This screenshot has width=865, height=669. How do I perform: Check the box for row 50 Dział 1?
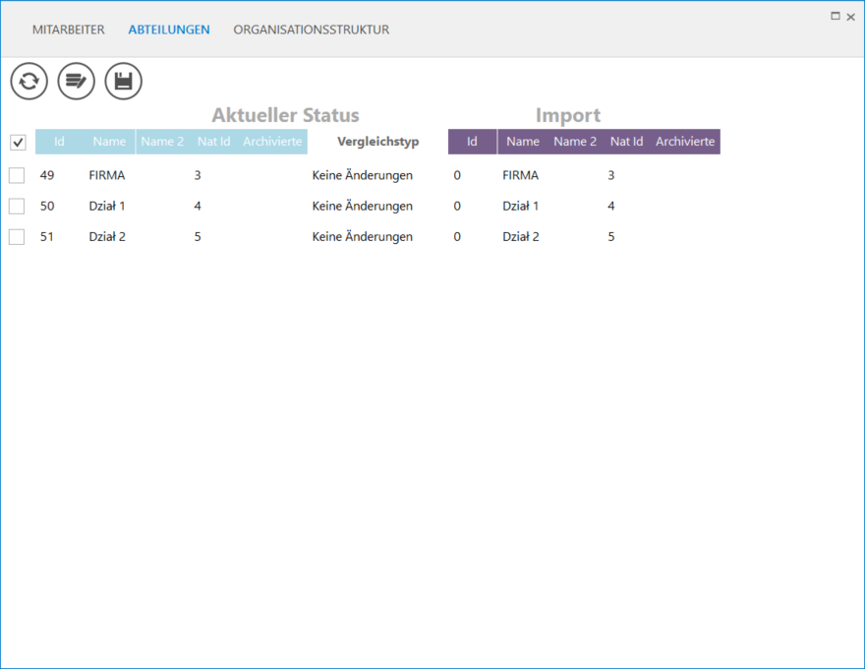(17, 206)
